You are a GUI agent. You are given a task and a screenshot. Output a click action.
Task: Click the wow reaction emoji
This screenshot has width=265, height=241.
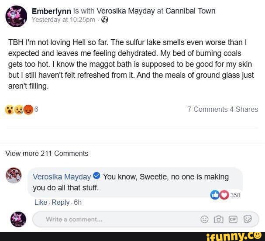9,110
